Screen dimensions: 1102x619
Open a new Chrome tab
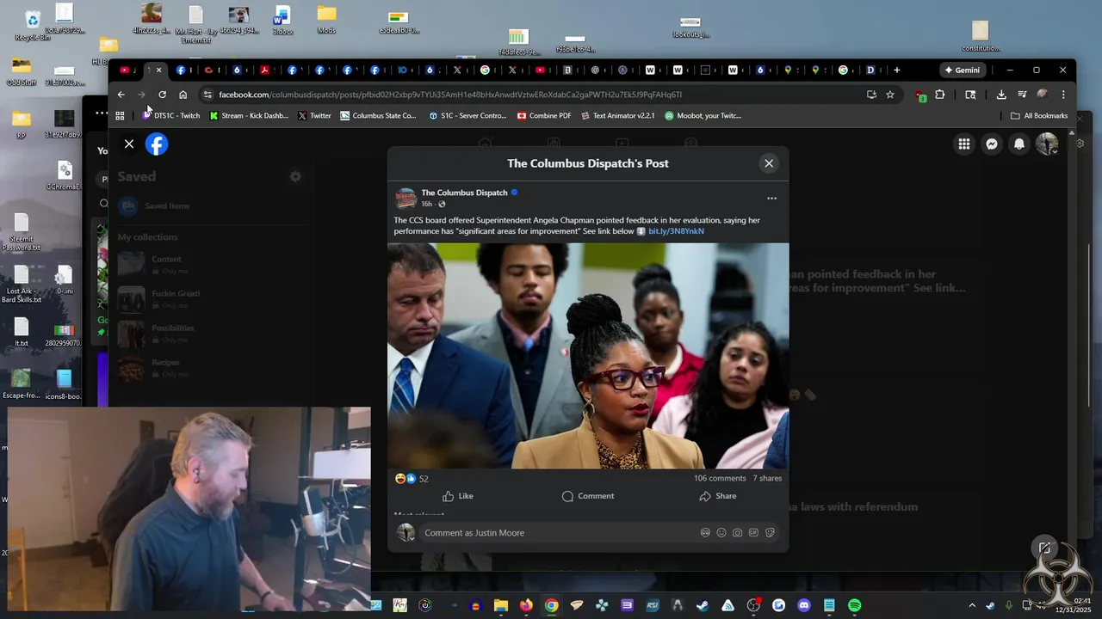[896, 70]
